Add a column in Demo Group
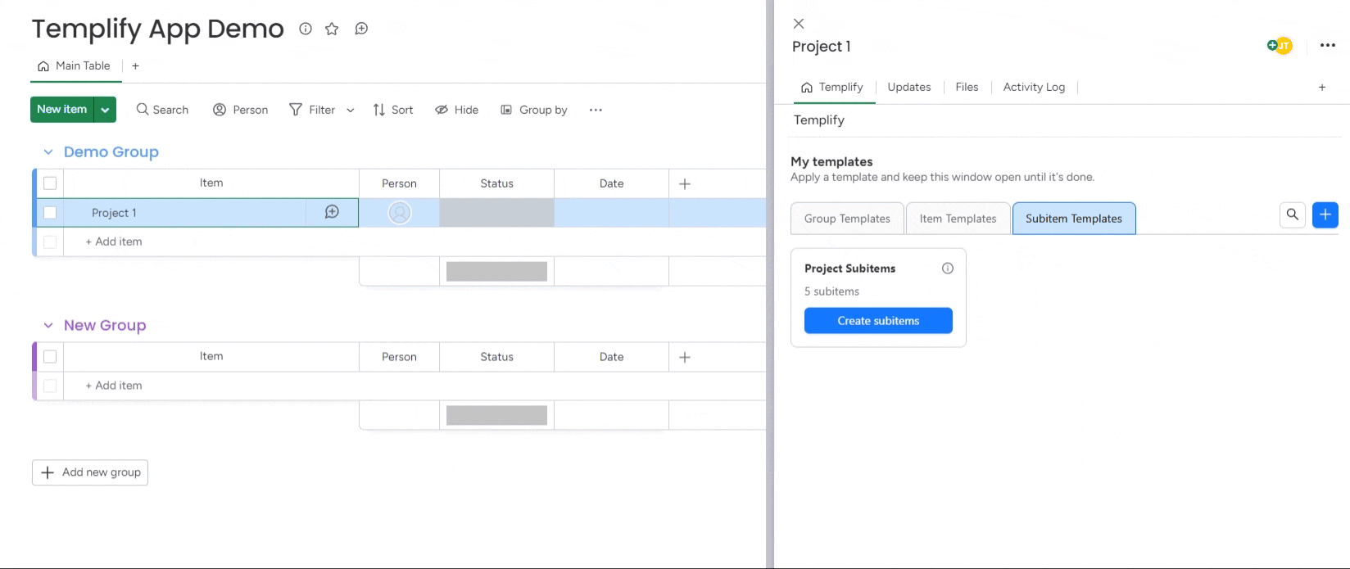Viewport: 1350px width, 569px height. click(x=685, y=183)
